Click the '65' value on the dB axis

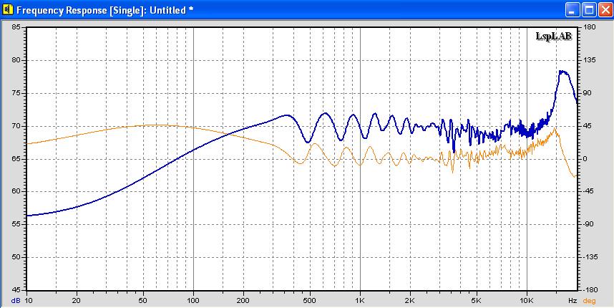(x=16, y=159)
